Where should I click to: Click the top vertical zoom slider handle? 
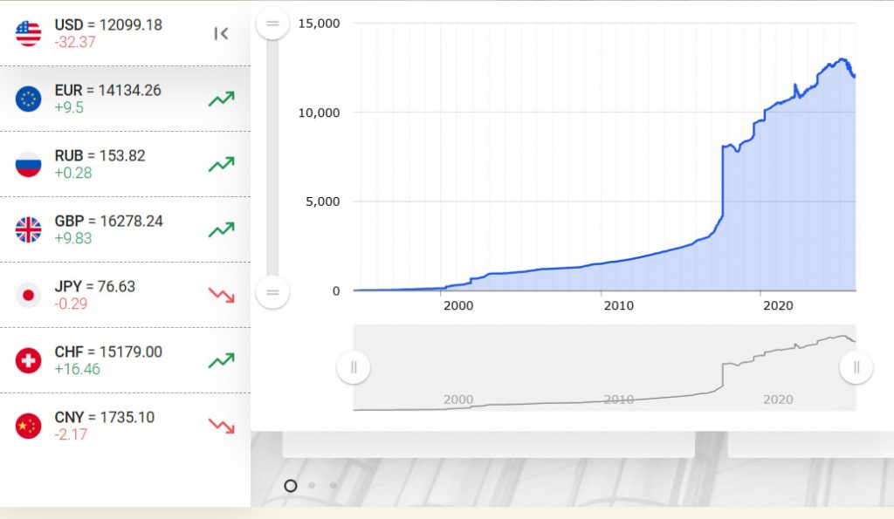tap(272, 23)
